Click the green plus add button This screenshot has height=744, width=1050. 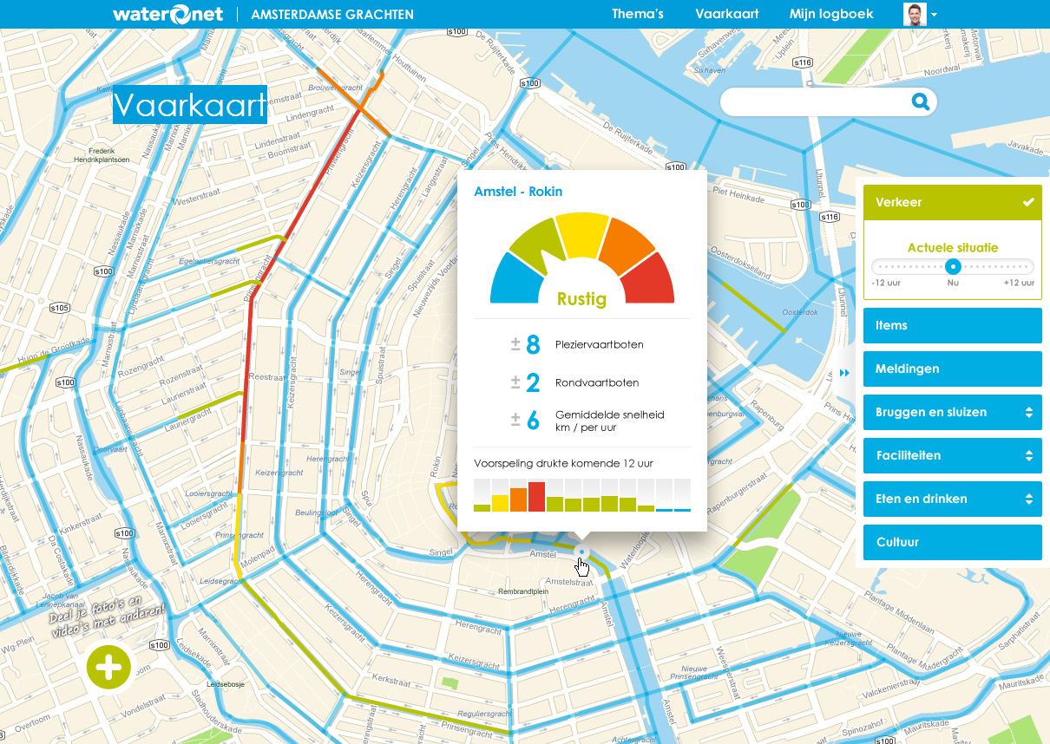click(x=108, y=667)
